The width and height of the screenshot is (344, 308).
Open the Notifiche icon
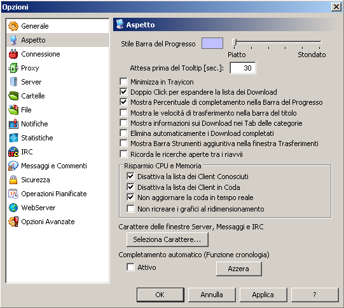13,124
